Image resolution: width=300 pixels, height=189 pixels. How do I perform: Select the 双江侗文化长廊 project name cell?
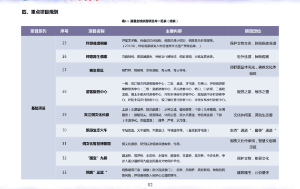point(96,115)
